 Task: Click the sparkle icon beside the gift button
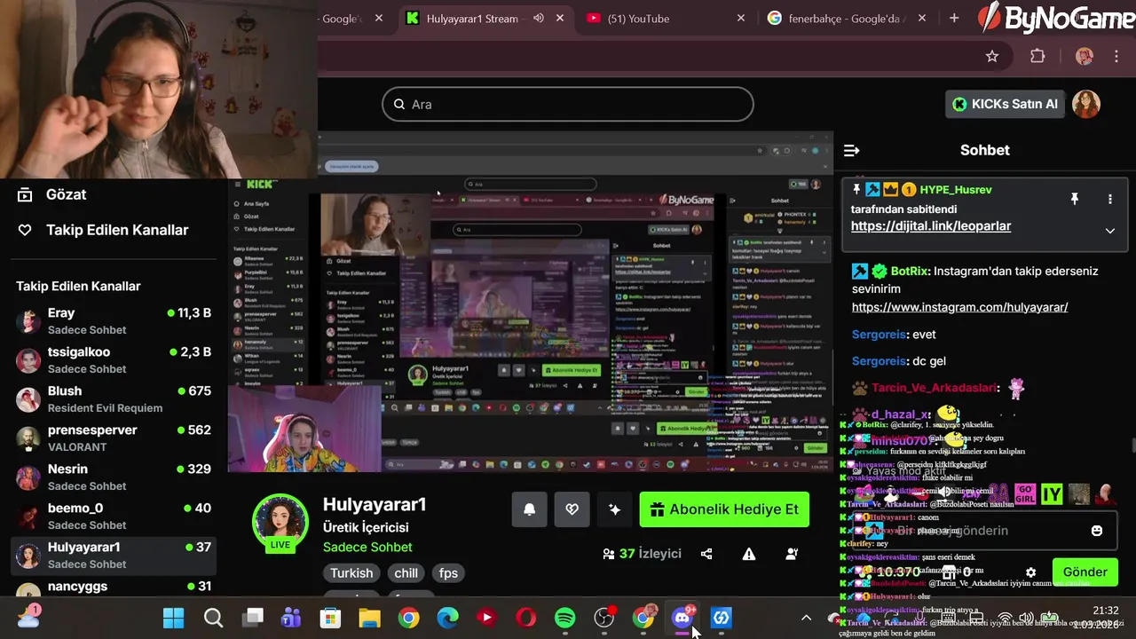[614, 509]
